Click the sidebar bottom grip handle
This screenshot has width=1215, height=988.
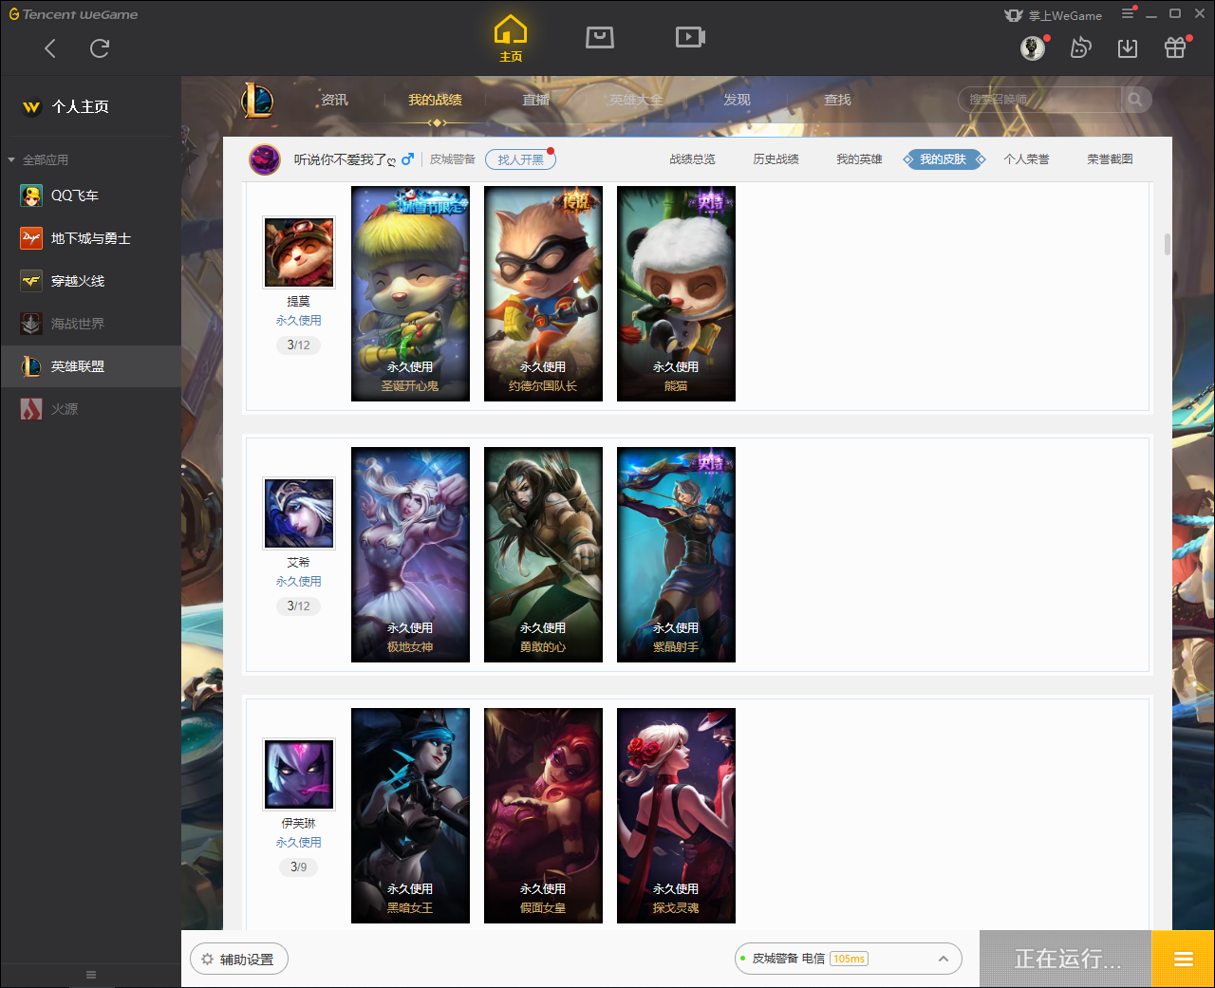click(91, 975)
